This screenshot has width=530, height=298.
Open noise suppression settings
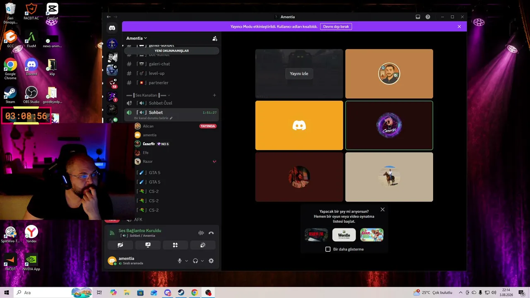pos(201,233)
